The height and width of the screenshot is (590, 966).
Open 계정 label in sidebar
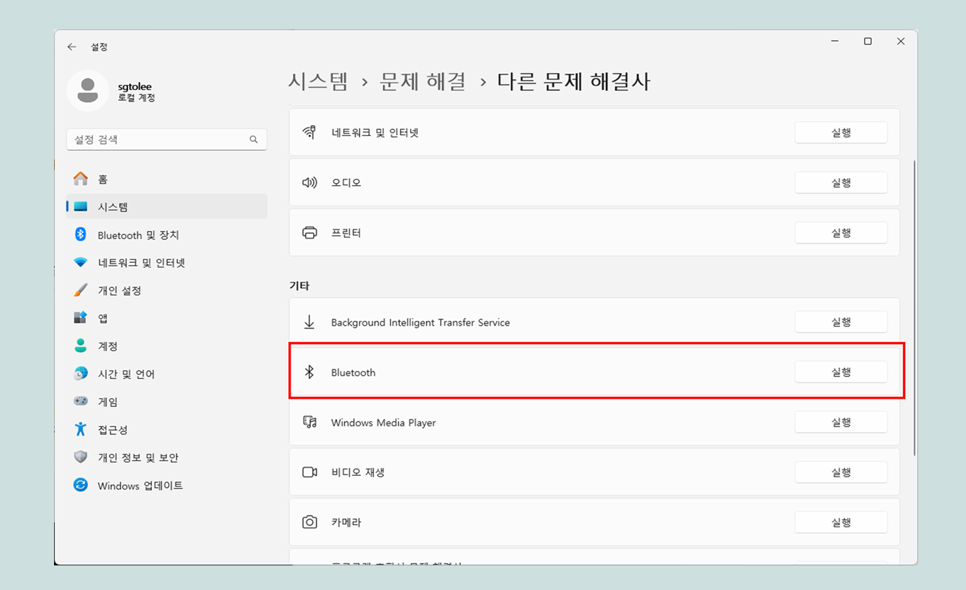(x=108, y=346)
